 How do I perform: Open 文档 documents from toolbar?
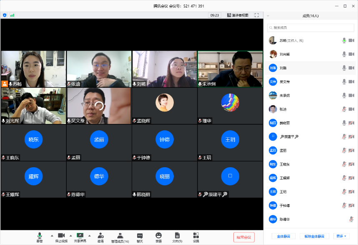[177, 236]
